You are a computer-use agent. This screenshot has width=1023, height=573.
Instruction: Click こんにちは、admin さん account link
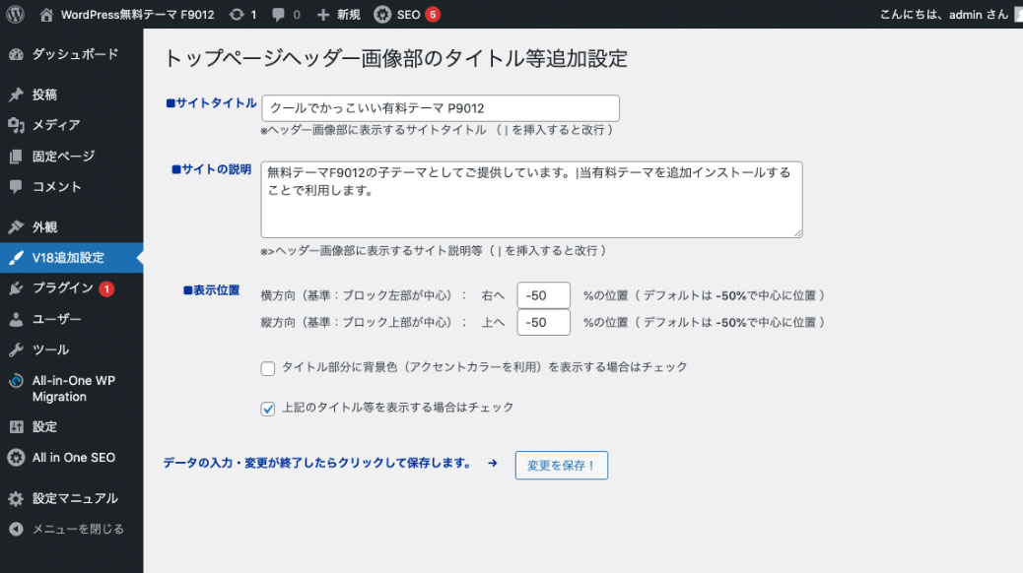coord(943,15)
